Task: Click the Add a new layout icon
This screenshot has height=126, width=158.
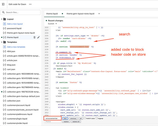Action: tap(5, 24)
